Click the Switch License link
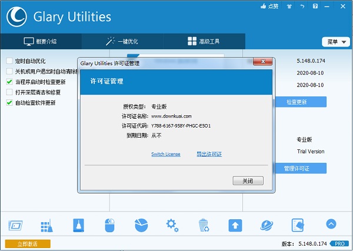The width and height of the screenshot is (353, 251). pyautogui.click(x=166, y=154)
